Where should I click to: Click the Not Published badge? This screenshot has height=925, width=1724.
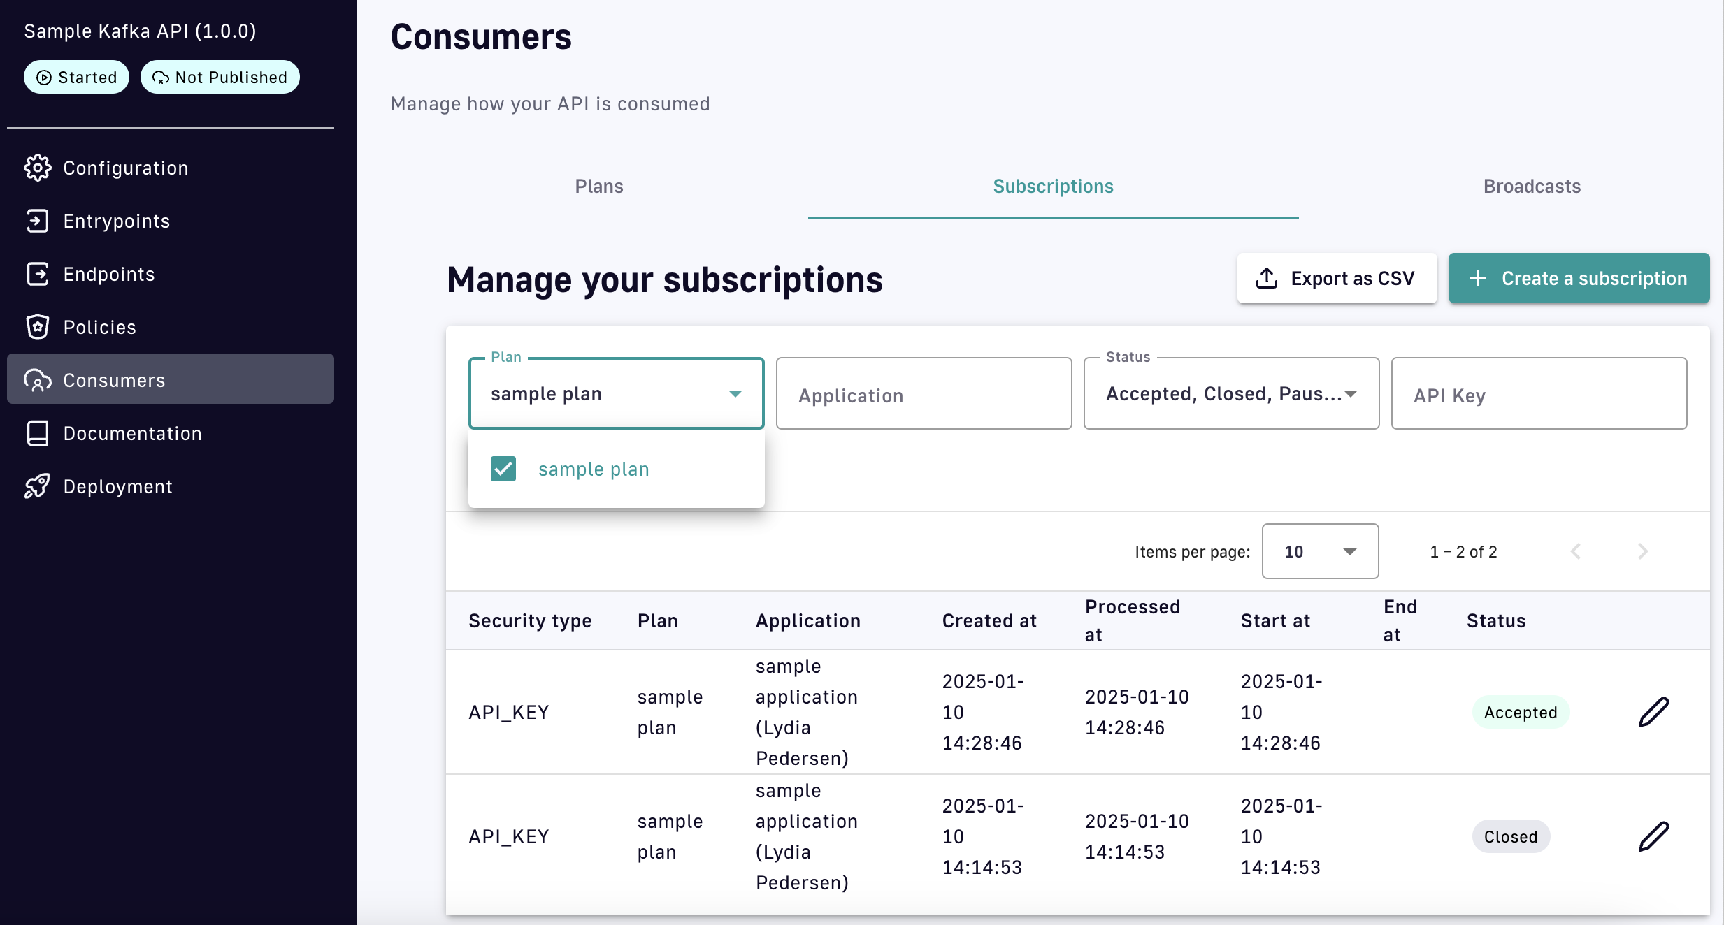coord(220,77)
